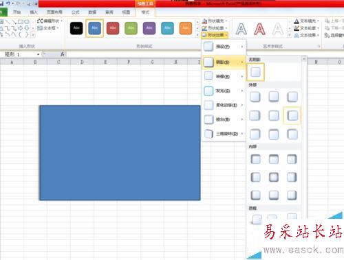Open the green File tab

(3, 12)
